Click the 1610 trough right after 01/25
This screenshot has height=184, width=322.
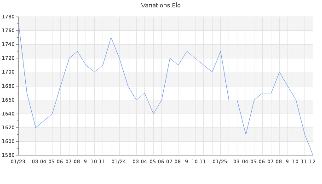246,134
